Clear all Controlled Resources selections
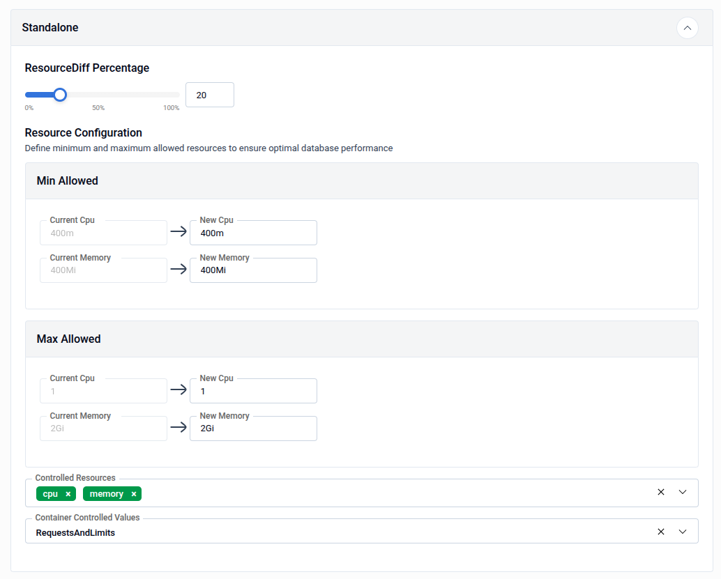The width and height of the screenshot is (721, 579). pos(661,492)
